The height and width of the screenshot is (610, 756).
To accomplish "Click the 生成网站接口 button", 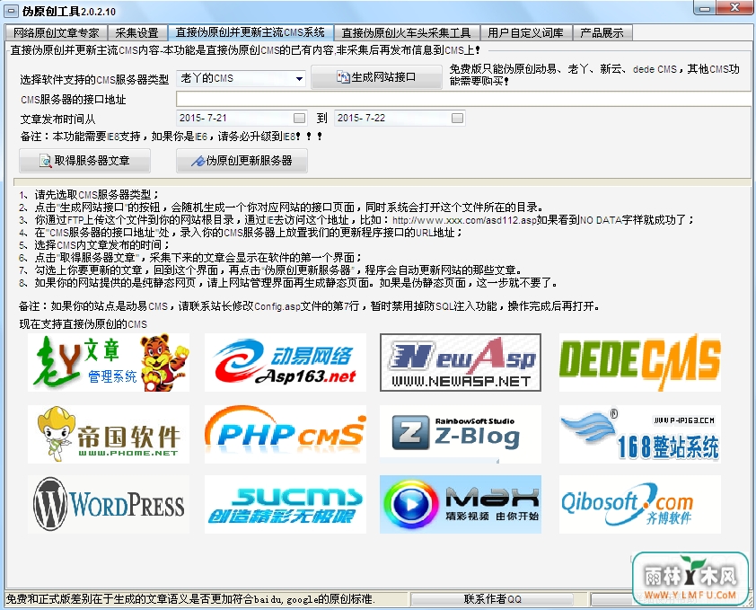I will pos(376,77).
